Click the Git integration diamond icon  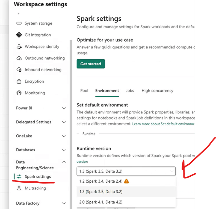(19, 35)
